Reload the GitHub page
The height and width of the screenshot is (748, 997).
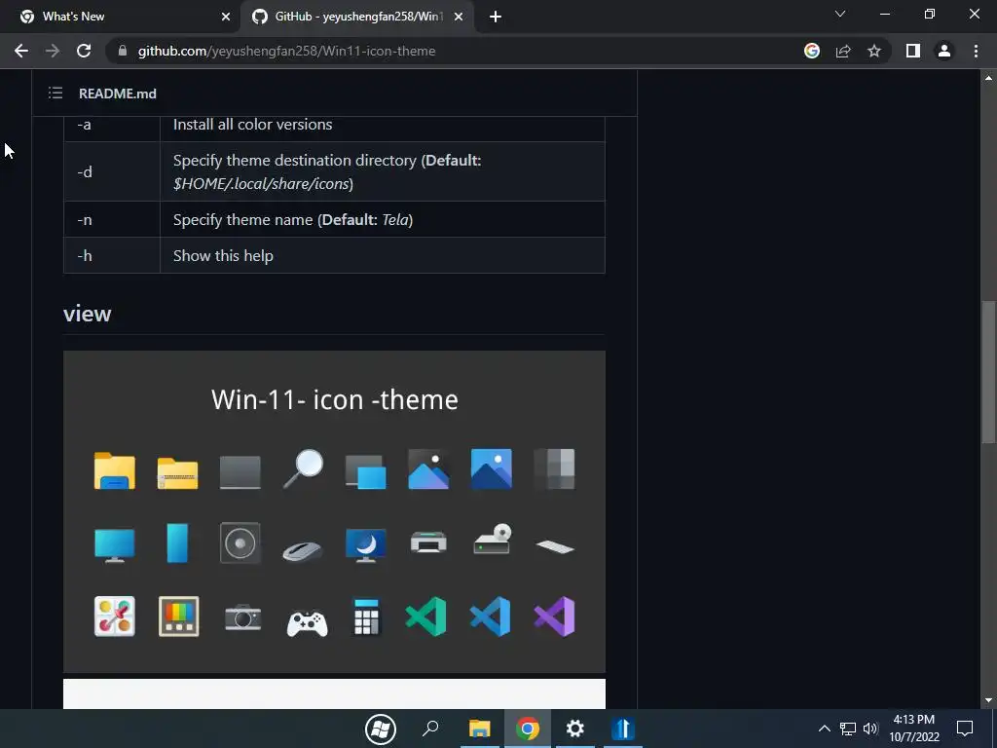84,51
